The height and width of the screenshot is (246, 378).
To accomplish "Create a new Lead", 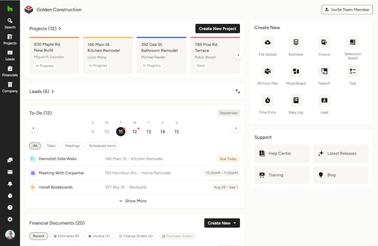I will (324, 104).
